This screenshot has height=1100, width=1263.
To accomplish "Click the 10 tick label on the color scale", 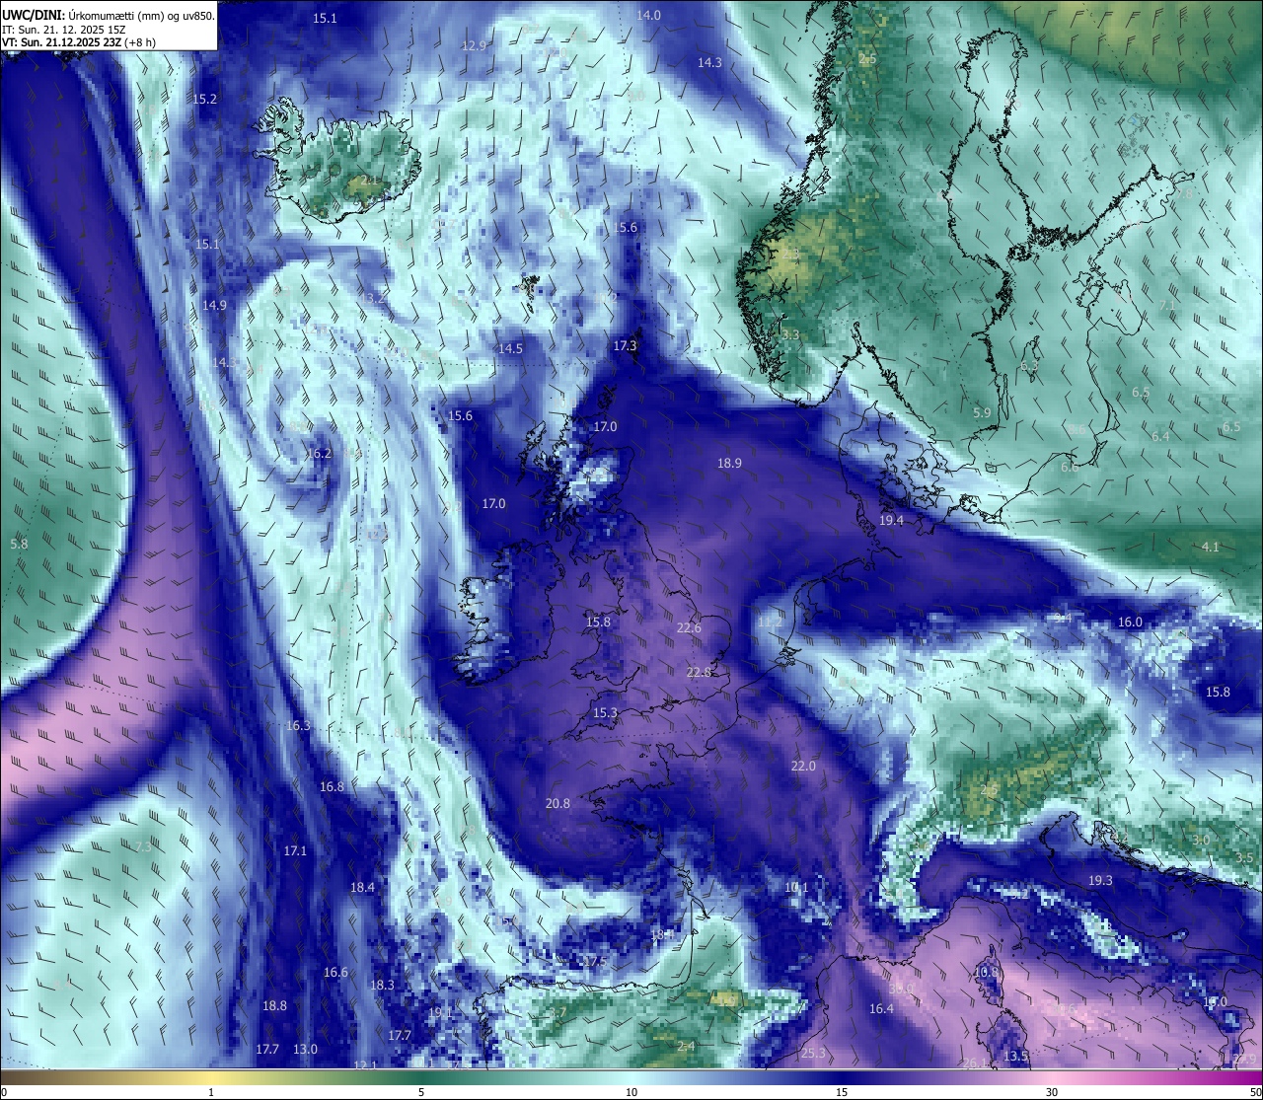I will tap(631, 1092).
